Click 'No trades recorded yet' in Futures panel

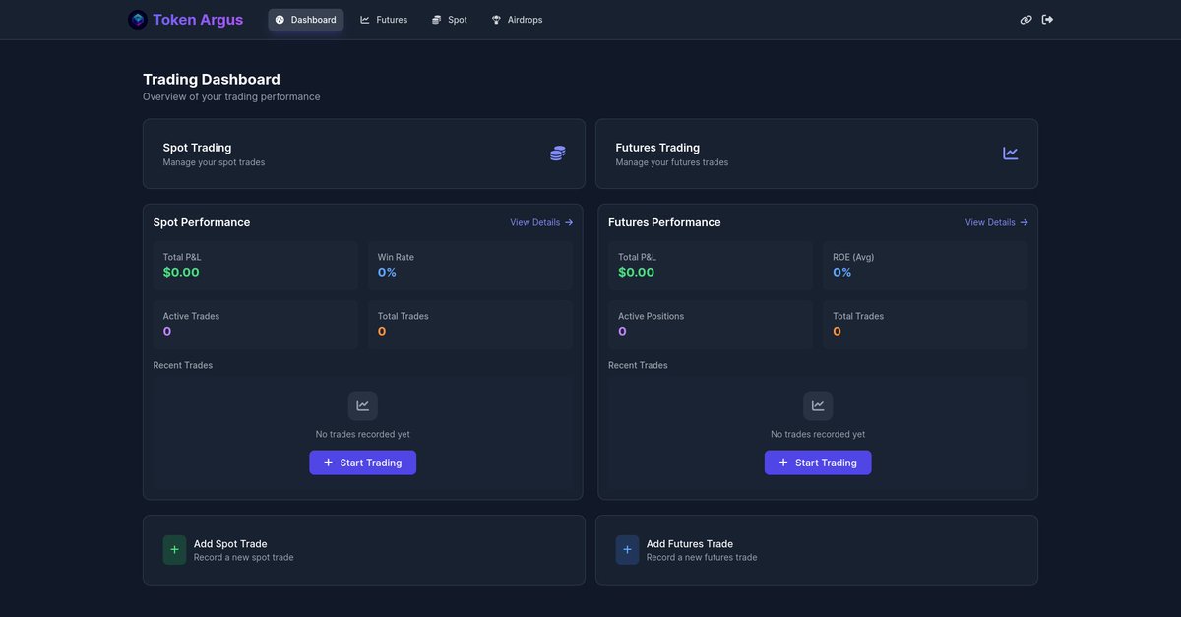[818, 434]
